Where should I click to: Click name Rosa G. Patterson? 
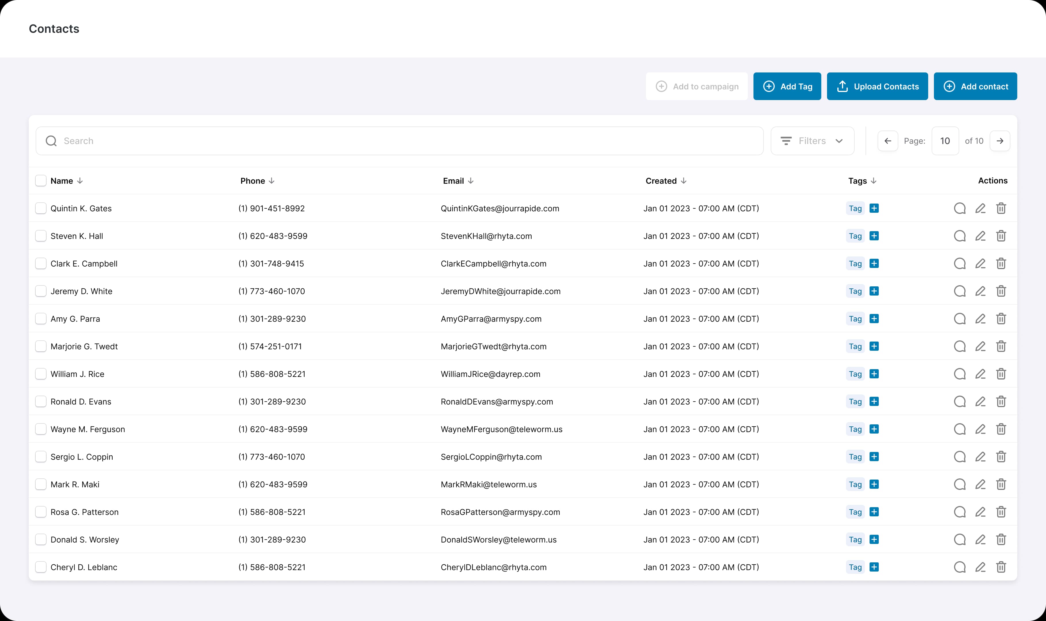tap(84, 512)
